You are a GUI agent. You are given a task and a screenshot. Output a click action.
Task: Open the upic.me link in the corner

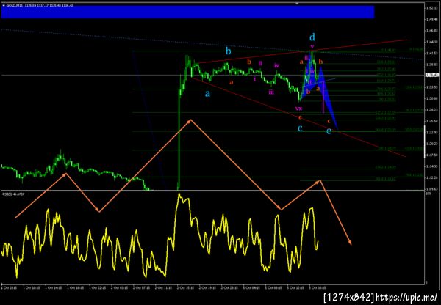(x=407, y=297)
